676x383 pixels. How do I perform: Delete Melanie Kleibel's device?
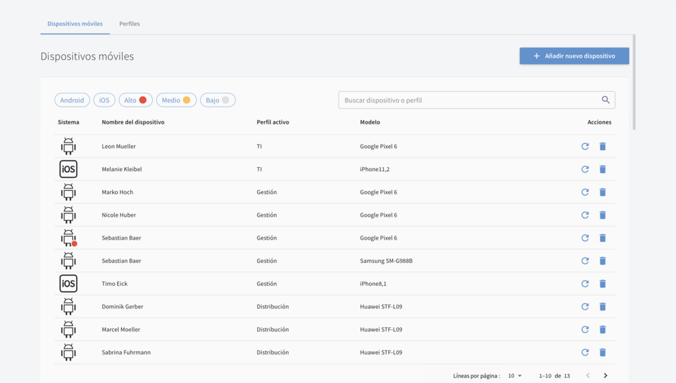click(603, 169)
